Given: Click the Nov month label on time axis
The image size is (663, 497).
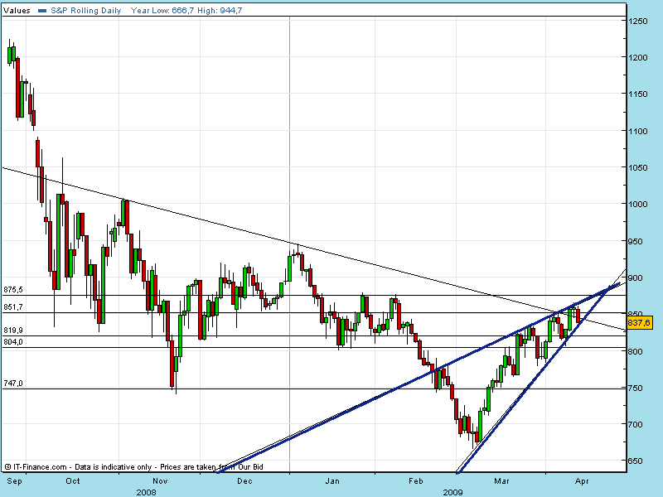Looking at the screenshot, I should (160, 481).
